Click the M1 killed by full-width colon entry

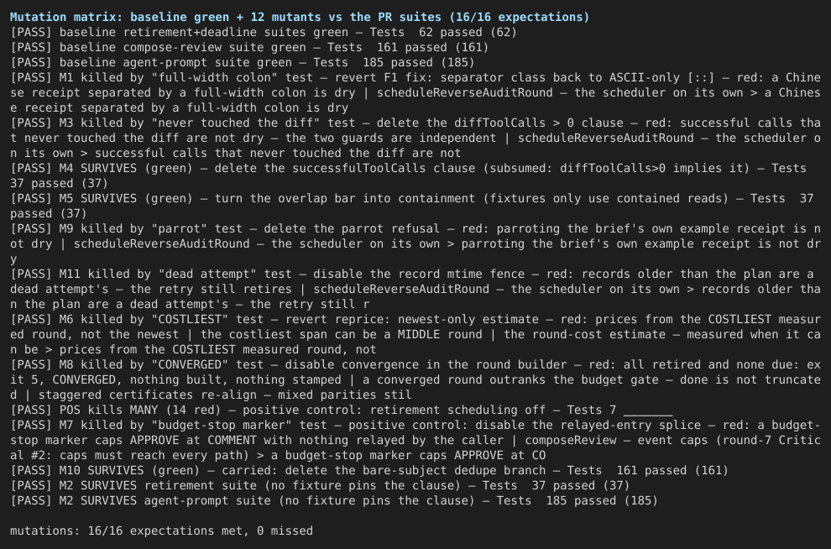(x=415, y=92)
